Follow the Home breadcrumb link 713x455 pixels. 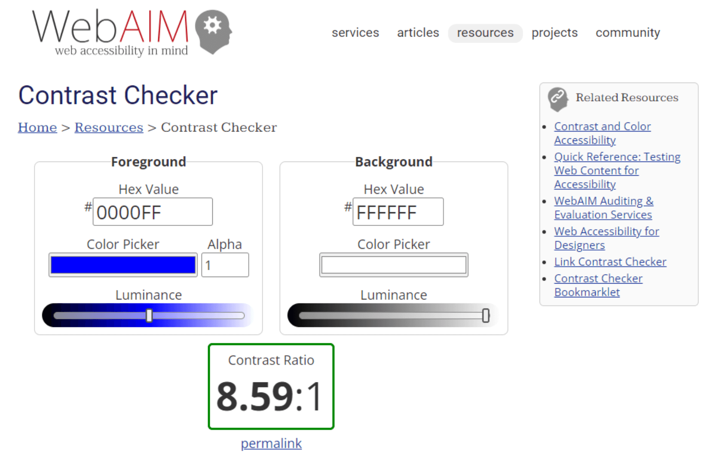click(x=37, y=127)
